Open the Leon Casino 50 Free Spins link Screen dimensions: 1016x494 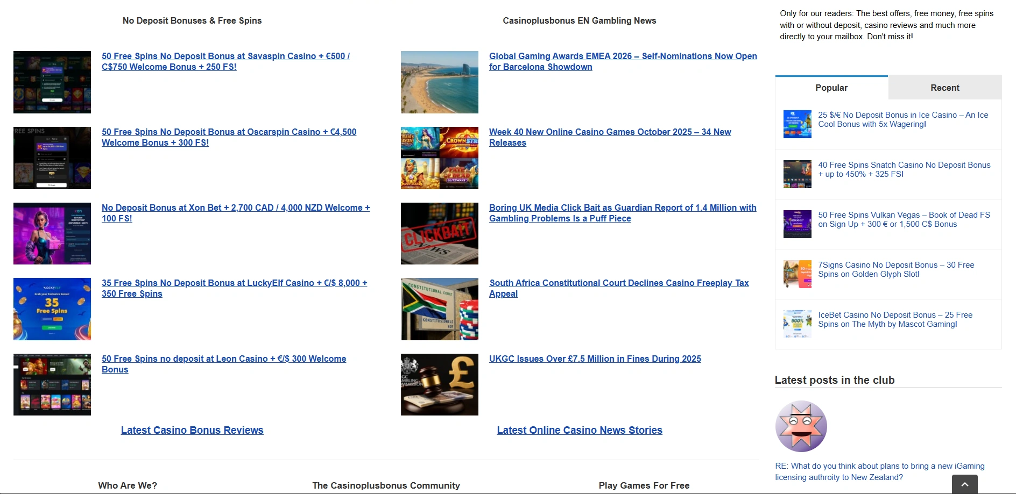tap(224, 364)
